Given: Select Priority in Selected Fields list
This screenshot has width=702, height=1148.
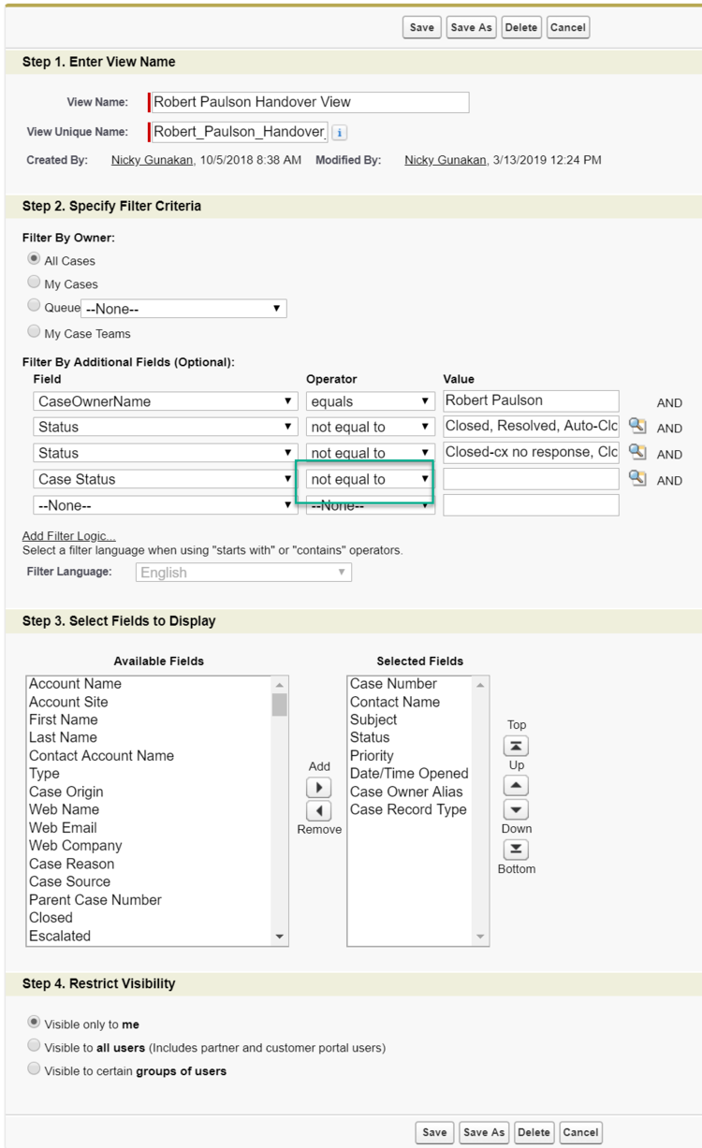Looking at the screenshot, I should point(372,755).
